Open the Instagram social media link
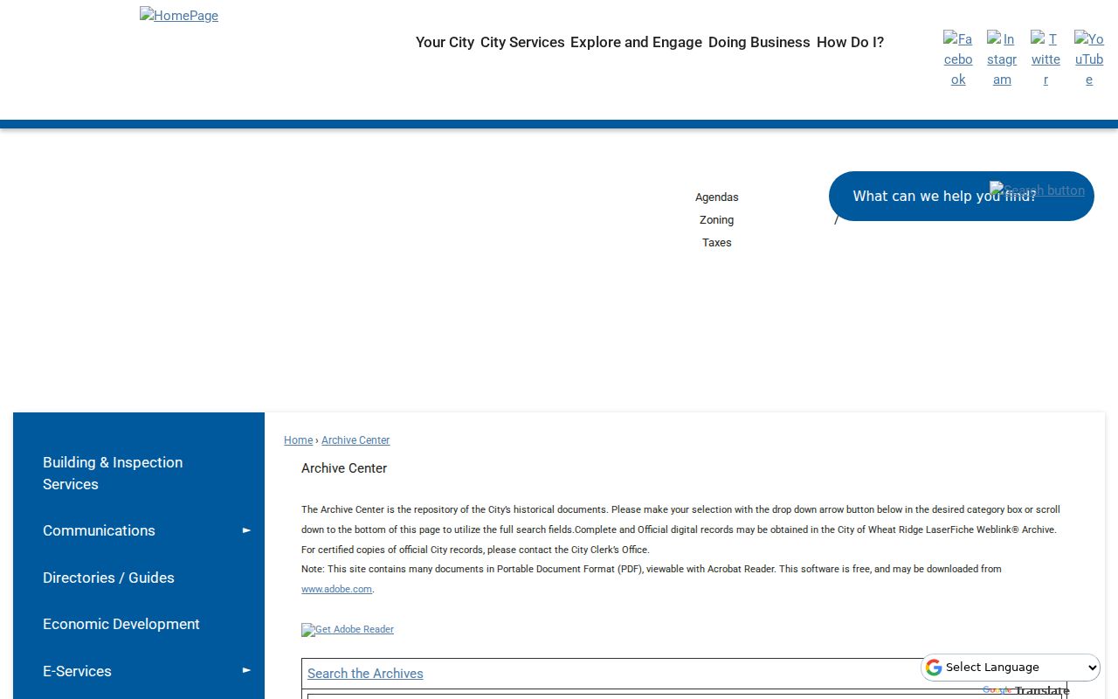Screen dimensions: 1118x699 click(1002, 59)
